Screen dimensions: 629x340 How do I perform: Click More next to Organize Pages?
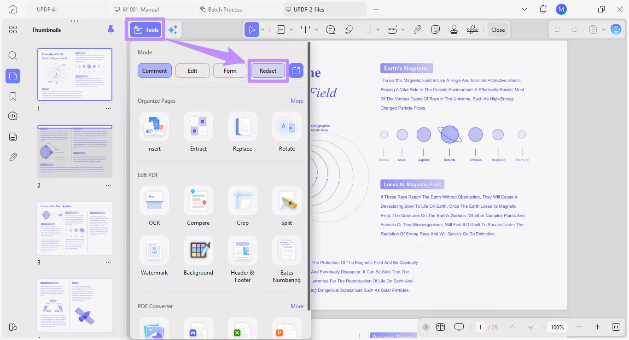pyautogui.click(x=297, y=100)
